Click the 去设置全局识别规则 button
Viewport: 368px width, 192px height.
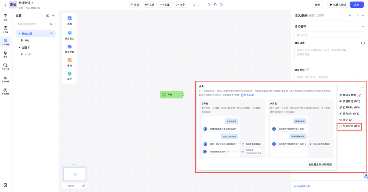click(320, 165)
